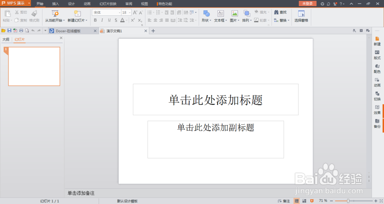
Task: Expand the 替换 replace dropdown
Action: click(x=288, y=21)
